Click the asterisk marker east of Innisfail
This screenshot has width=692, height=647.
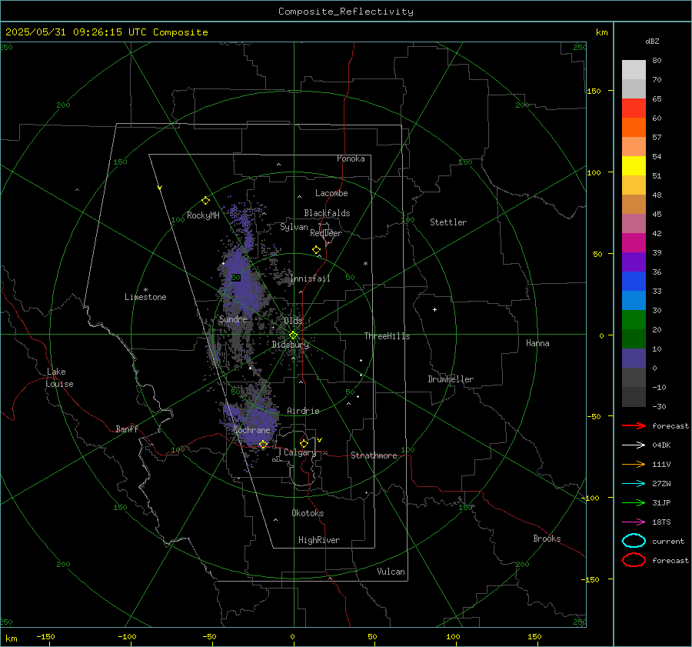coord(365,264)
